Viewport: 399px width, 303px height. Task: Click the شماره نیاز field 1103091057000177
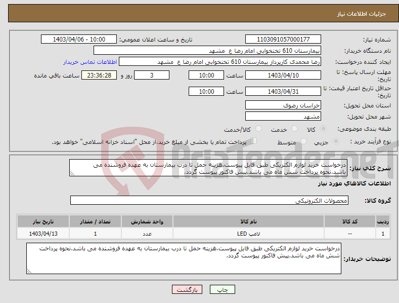click(283, 40)
